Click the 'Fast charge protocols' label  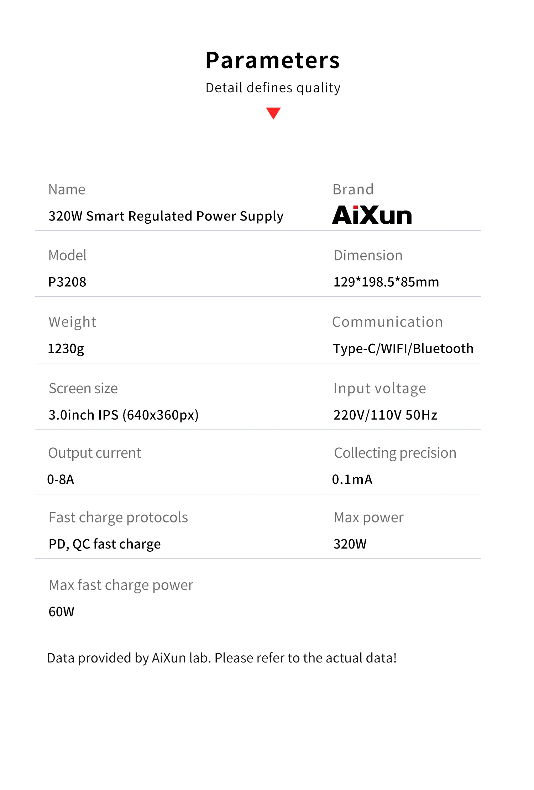pos(118,518)
